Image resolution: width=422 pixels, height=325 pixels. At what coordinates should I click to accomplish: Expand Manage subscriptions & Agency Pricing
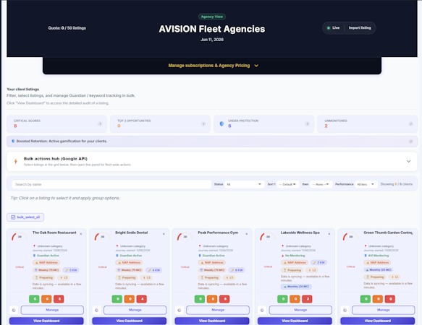[212, 66]
